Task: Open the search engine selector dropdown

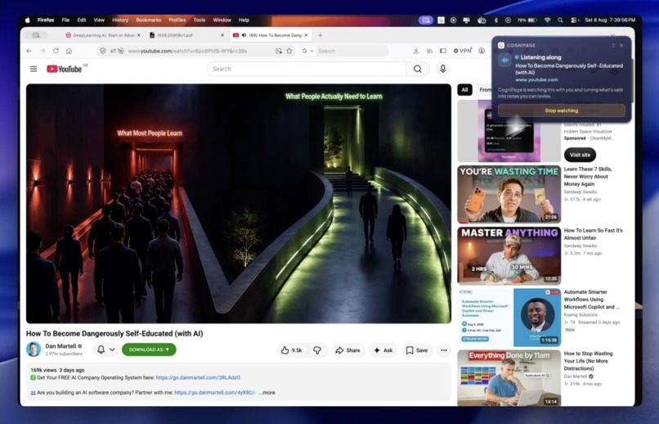Action: (308, 51)
